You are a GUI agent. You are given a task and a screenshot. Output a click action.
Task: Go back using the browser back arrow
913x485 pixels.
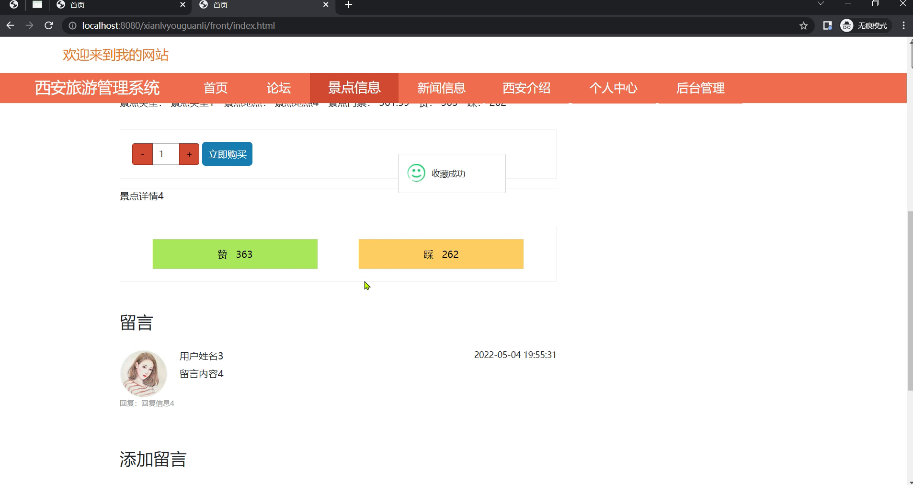click(11, 25)
